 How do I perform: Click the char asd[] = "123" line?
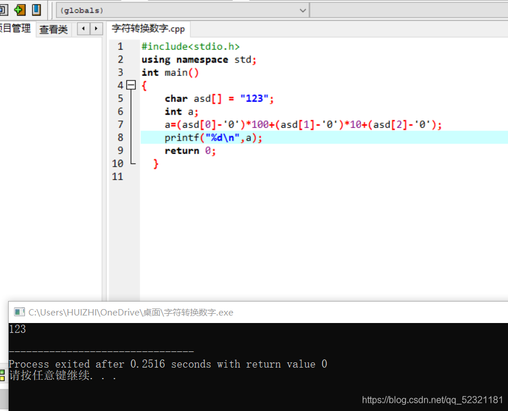point(219,98)
